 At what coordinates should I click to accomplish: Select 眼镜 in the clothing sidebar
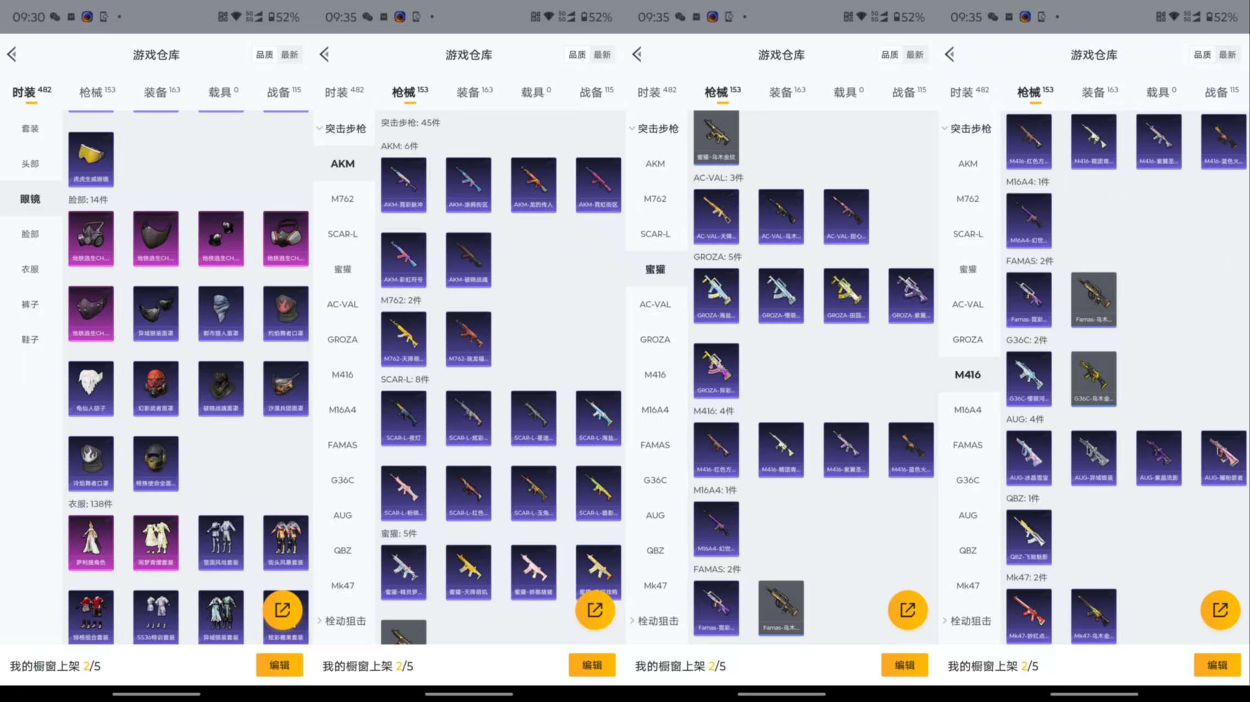coord(30,199)
